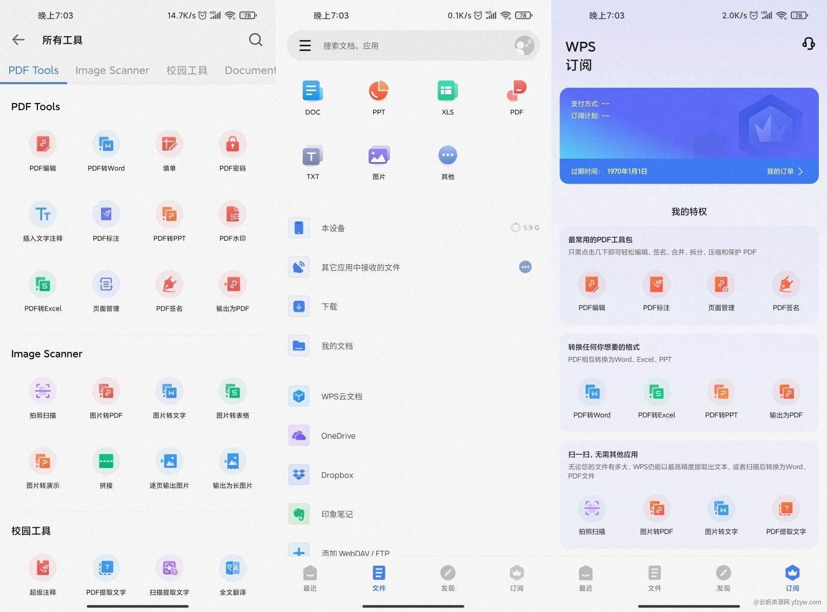Open 图片转文字 in the Image Scanner section

click(169, 398)
